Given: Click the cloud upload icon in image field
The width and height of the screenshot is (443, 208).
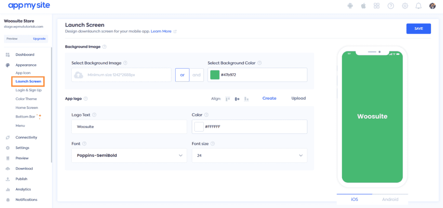Looking at the screenshot, I should (78, 75).
